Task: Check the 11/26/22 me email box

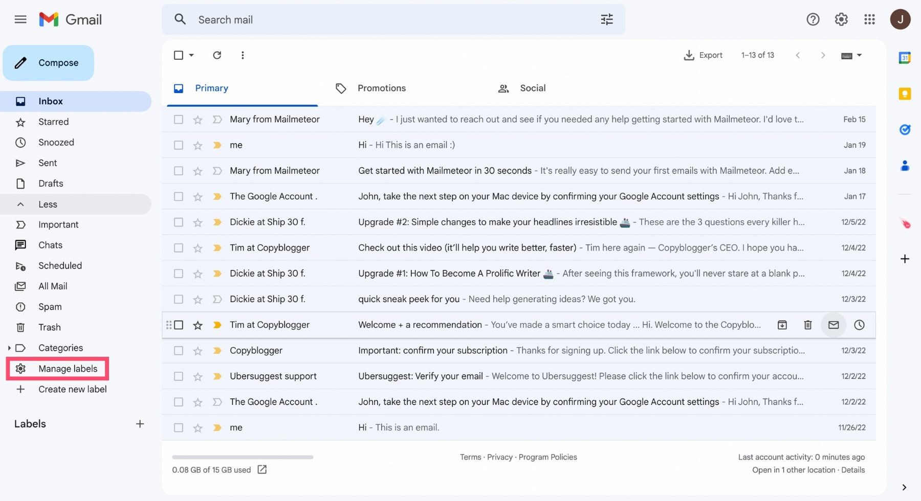Action: tap(179, 428)
